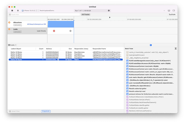The height and width of the screenshot is (123, 185).
Task: Click the red leak marker on the Leaks track
Action: [54, 31]
